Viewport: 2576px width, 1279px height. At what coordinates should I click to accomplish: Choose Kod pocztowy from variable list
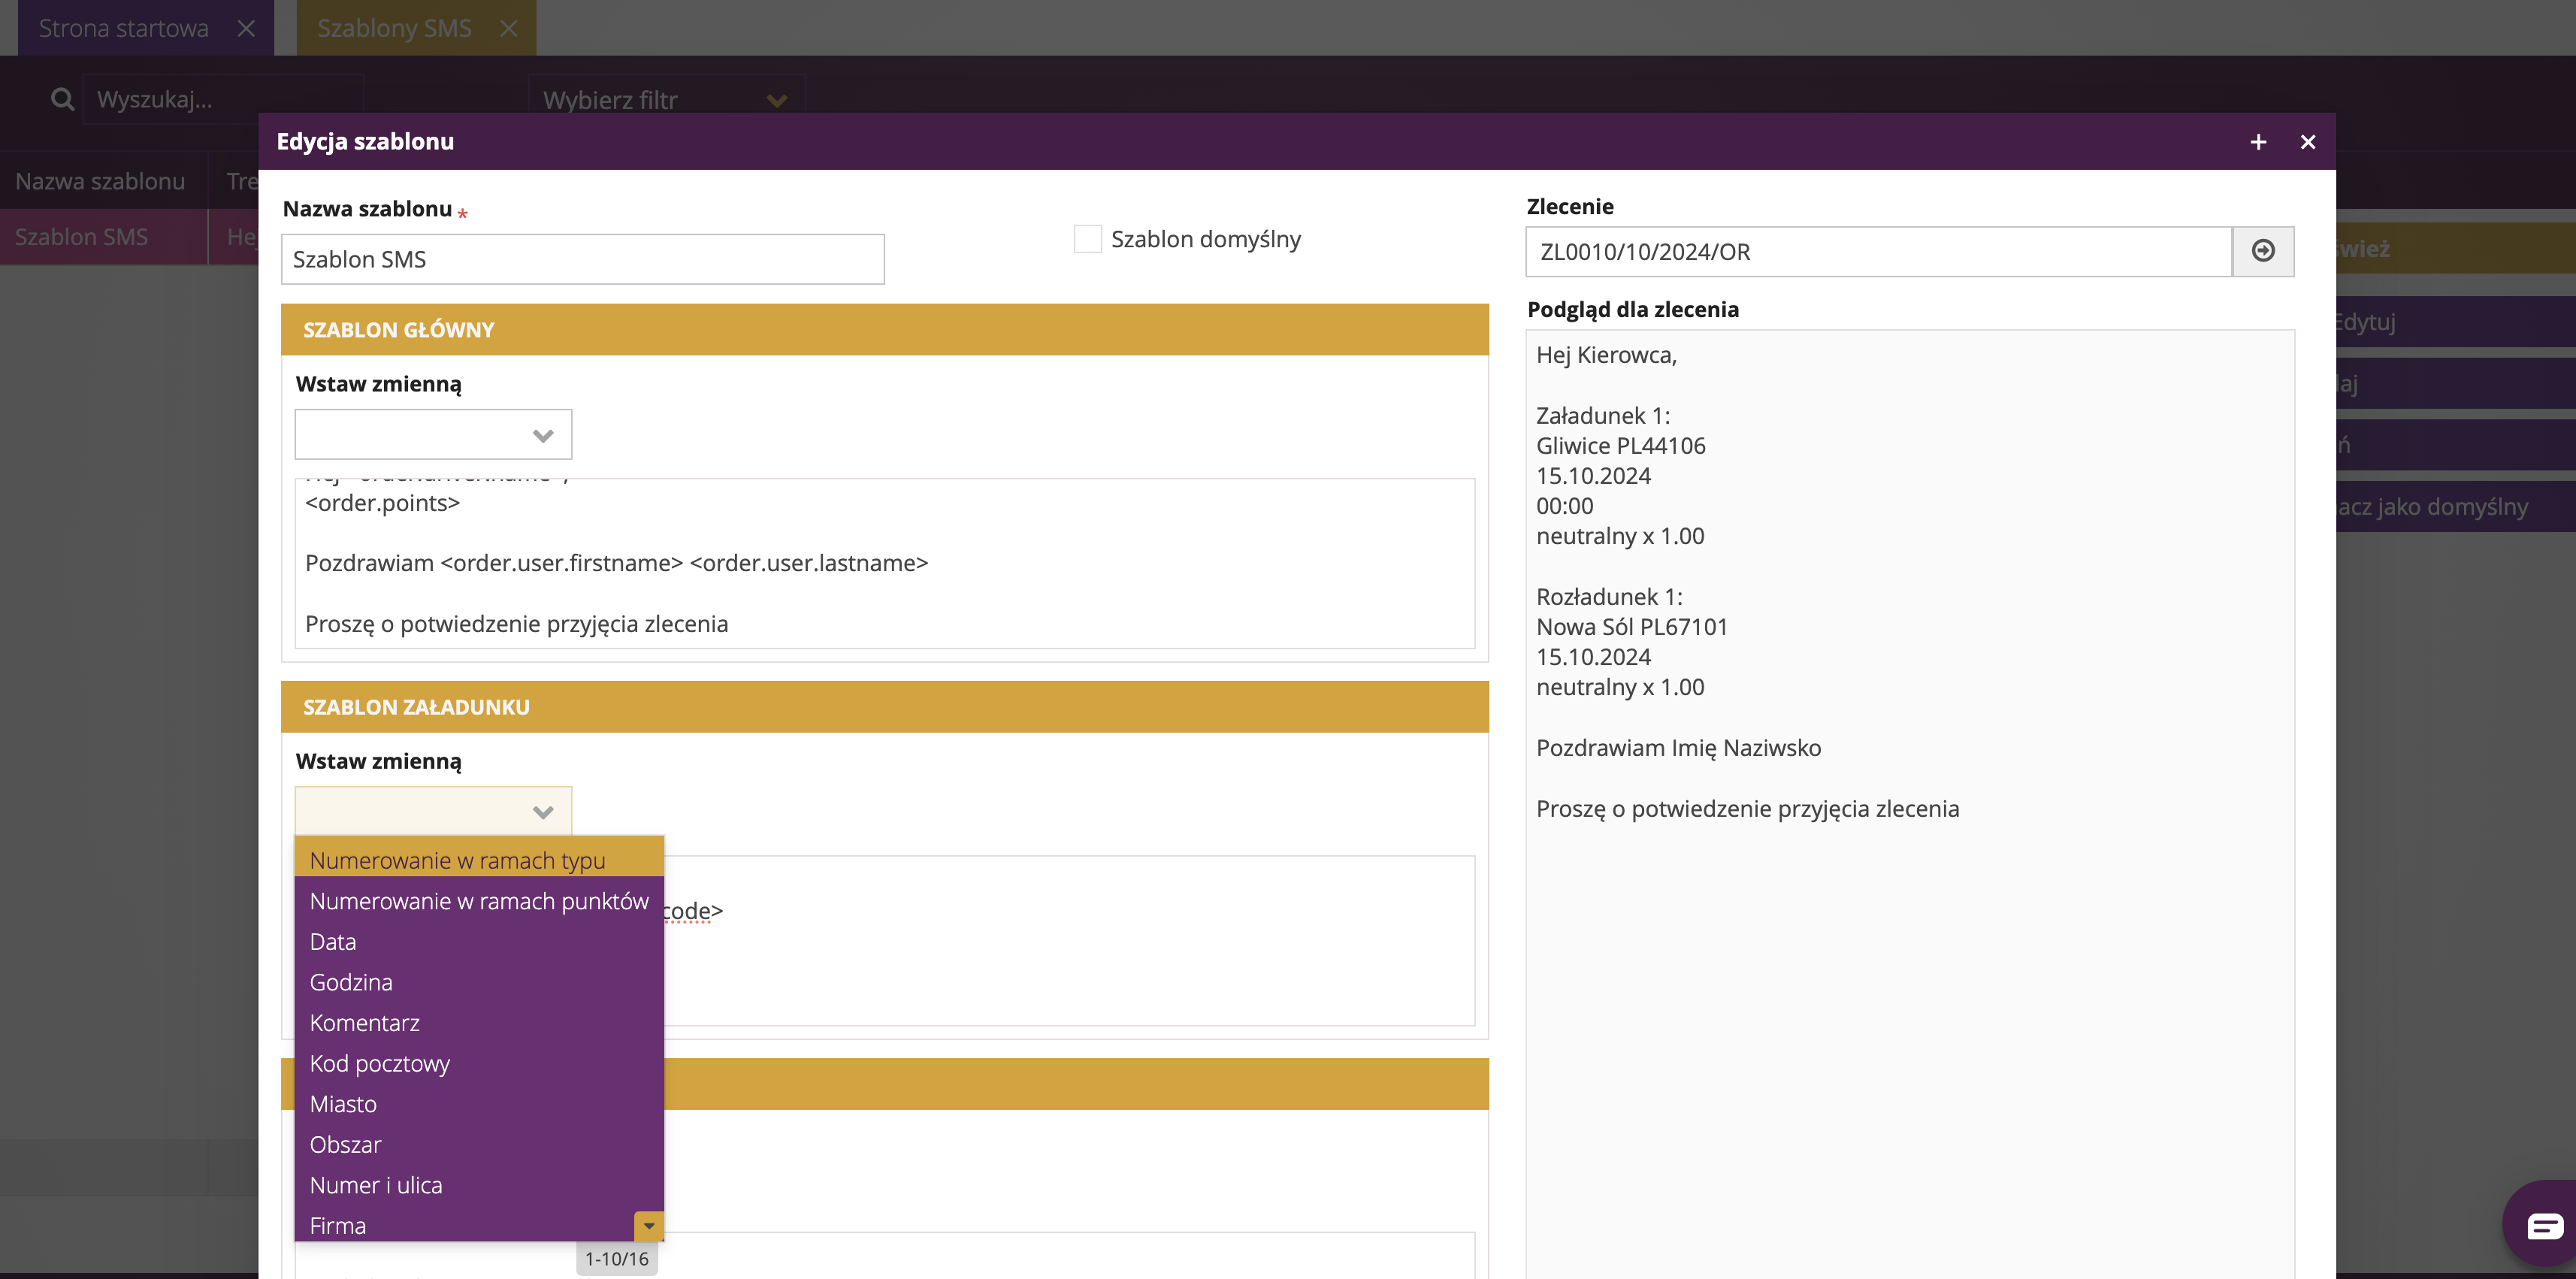[x=379, y=1063]
